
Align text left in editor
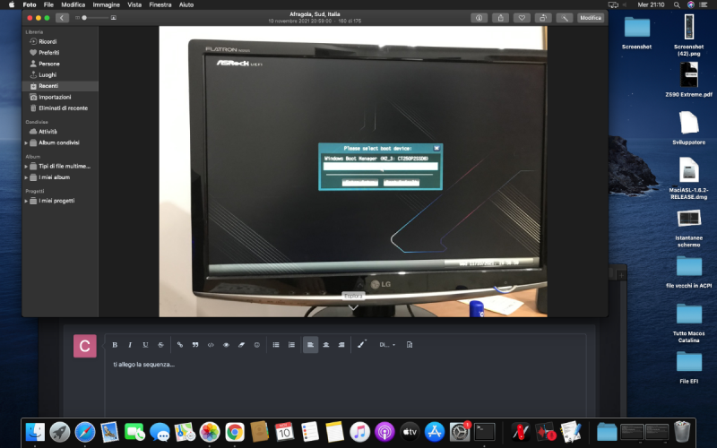[310, 345]
